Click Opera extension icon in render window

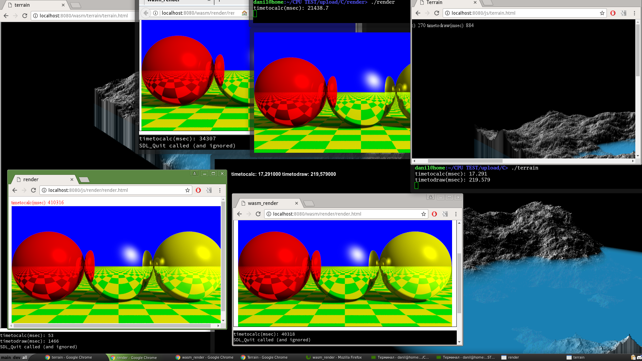pos(198,190)
